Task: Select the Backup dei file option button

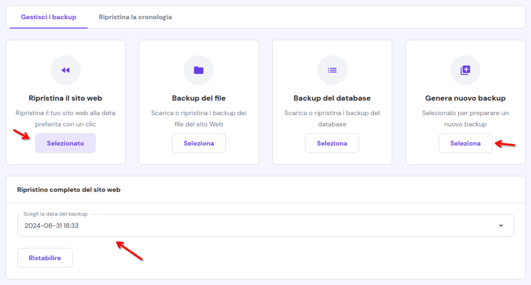Action: pos(199,143)
